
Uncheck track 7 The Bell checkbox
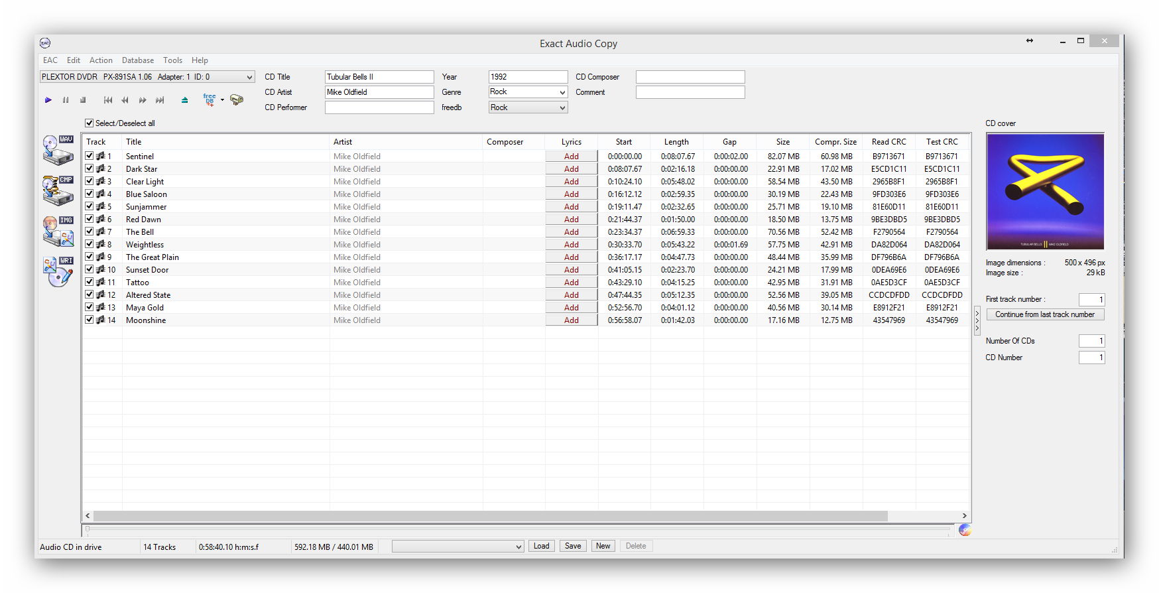(90, 231)
